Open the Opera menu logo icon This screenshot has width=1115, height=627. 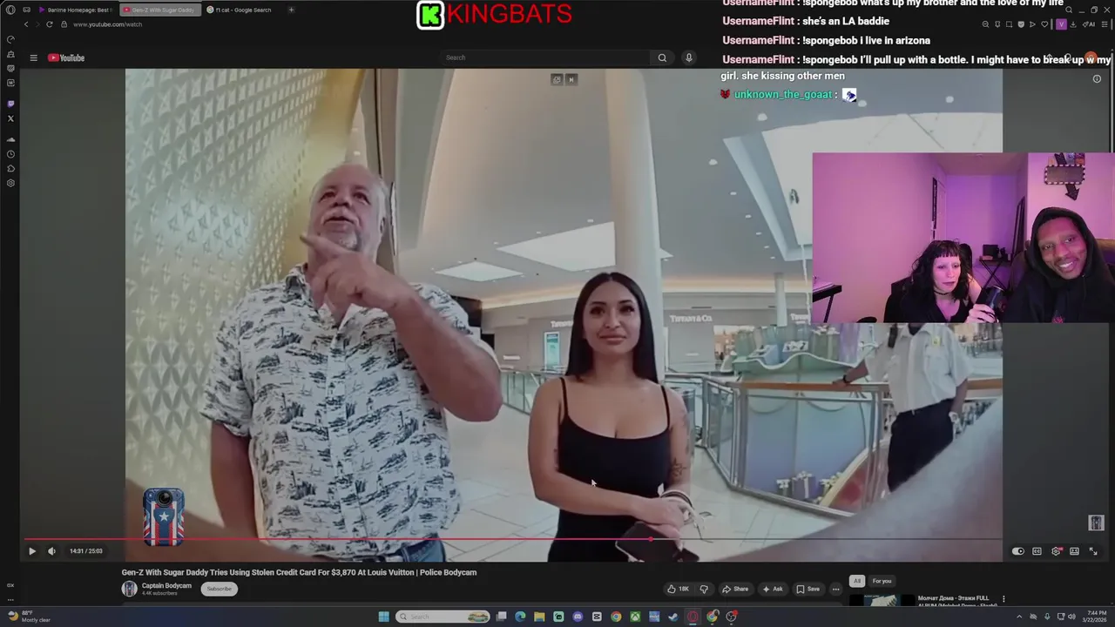(x=10, y=10)
